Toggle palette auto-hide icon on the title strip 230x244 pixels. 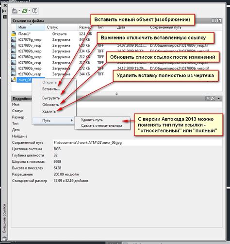(5, 11)
